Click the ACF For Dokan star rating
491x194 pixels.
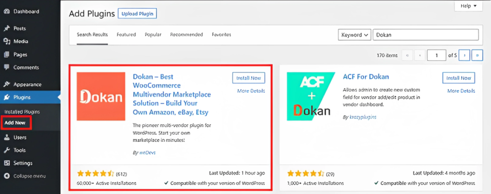click(305, 173)
